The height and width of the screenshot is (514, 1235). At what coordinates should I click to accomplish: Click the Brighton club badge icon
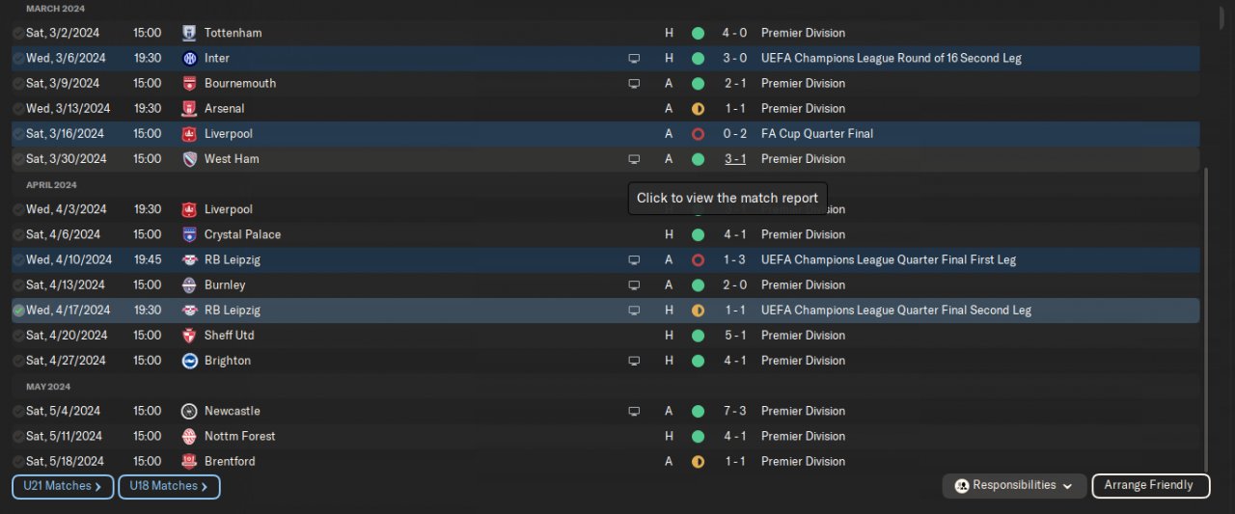(x=189, y=361)
